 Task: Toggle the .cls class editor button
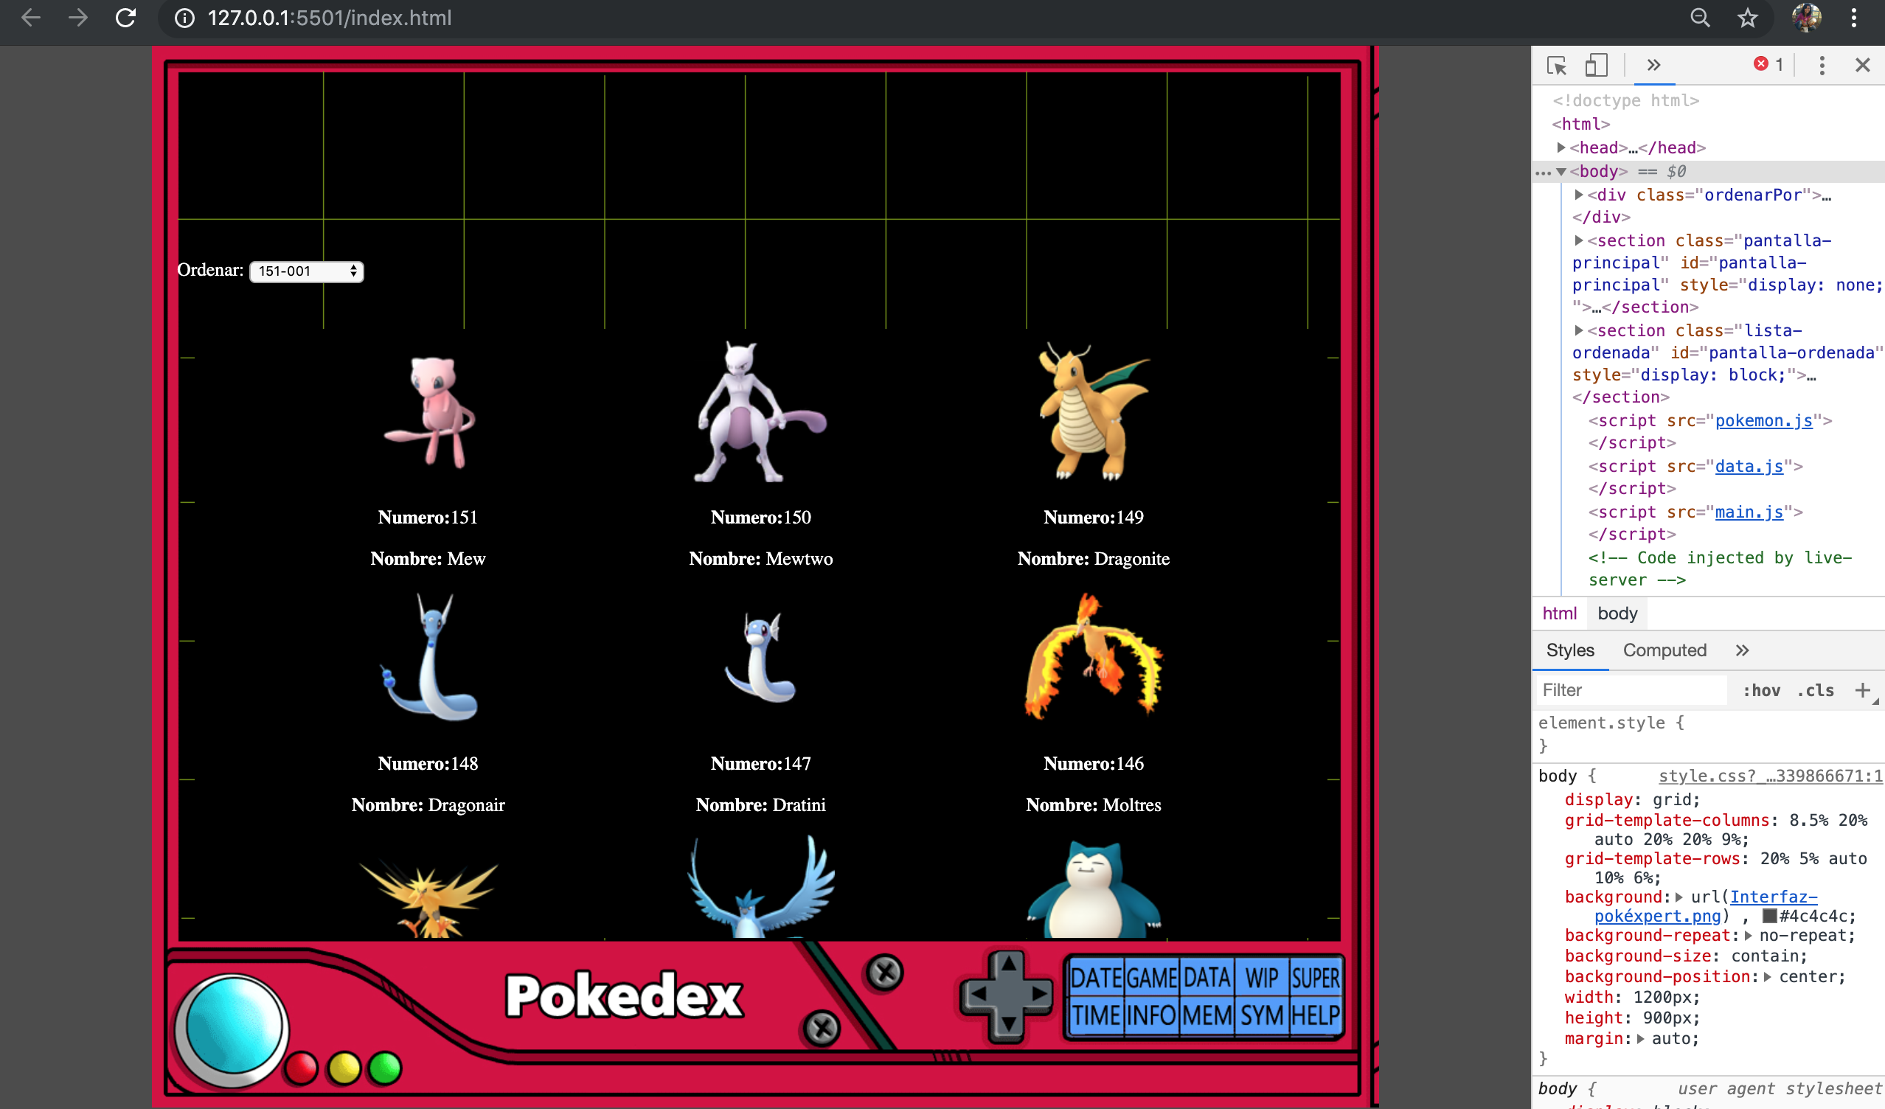tap(1816, 690)
